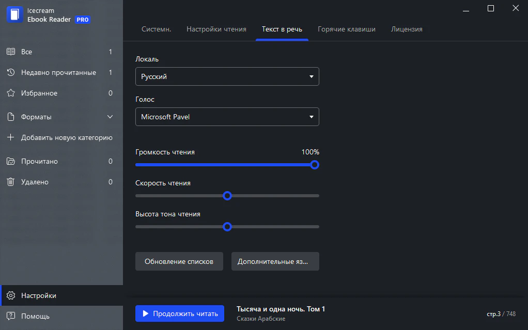Image resolution: width=528 pixels, height=330 pixels.
Task: Click the 'Удалено' trash bin icon
Action: pos(10,182)
